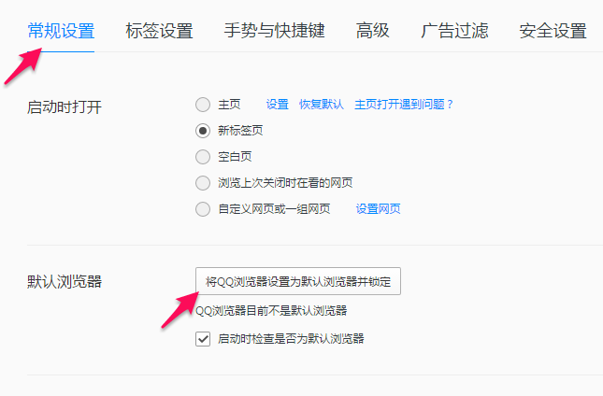Open the 高级 settings tab

pyautogui.click(x=372, y=31)
